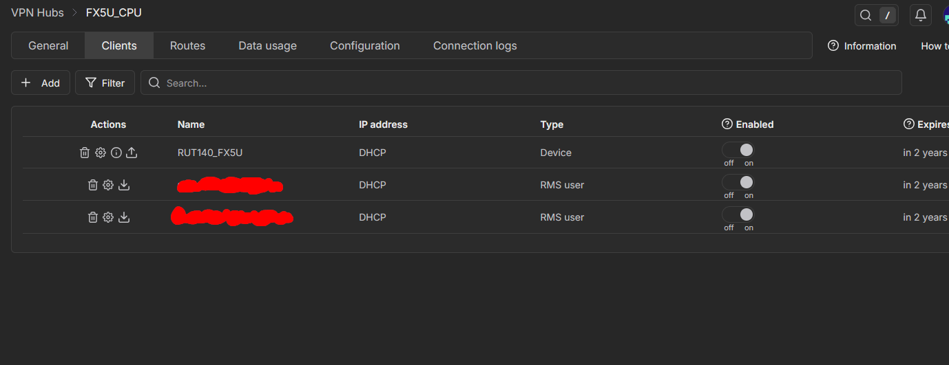This screenshot has width=949, height=365.
Task: Show info for RUT140_FX5U client
Action: pos(116,153)
